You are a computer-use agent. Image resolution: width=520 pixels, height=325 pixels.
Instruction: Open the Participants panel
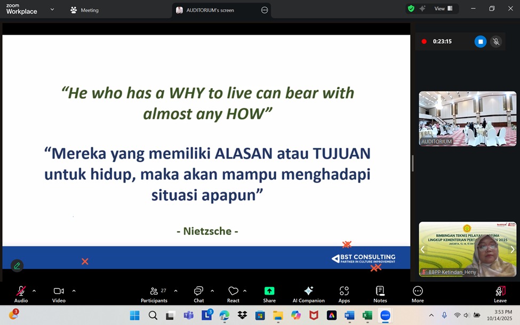pos(154,293)
